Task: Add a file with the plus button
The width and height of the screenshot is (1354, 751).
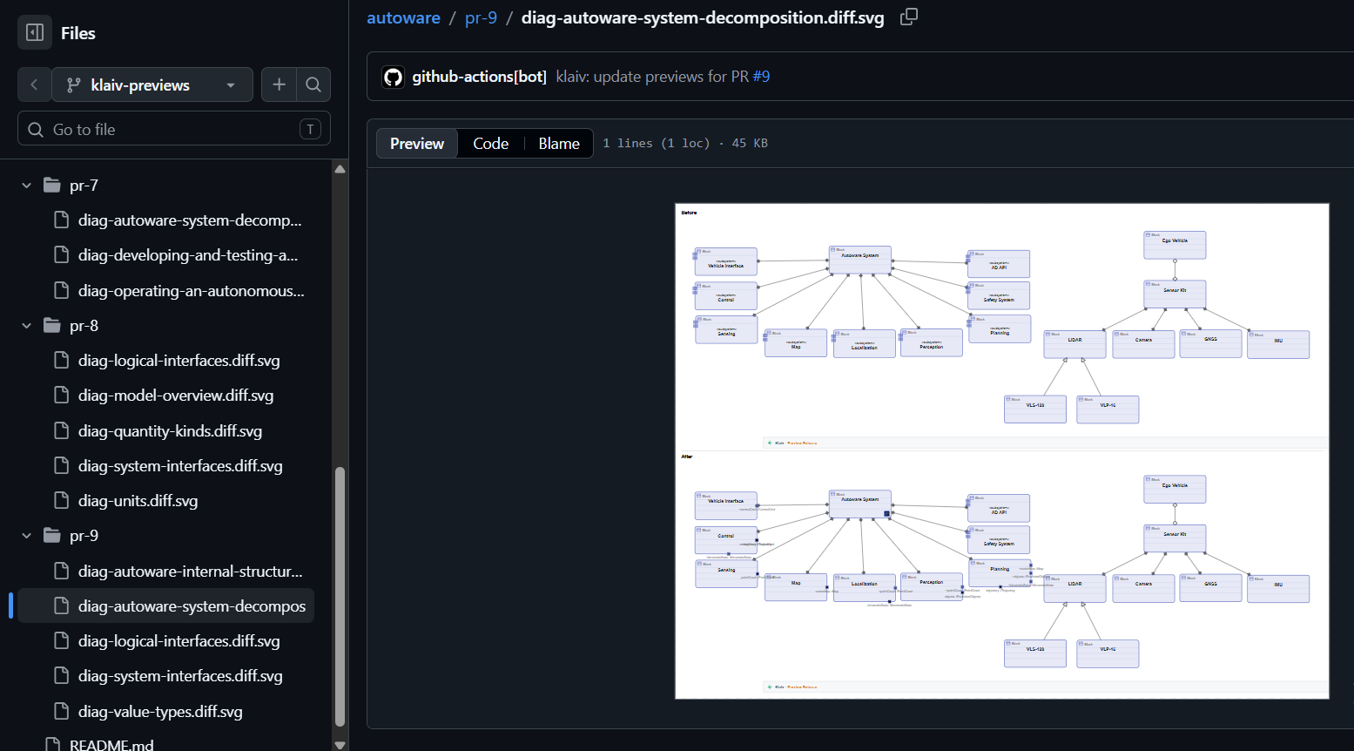Action: point(279,85)
